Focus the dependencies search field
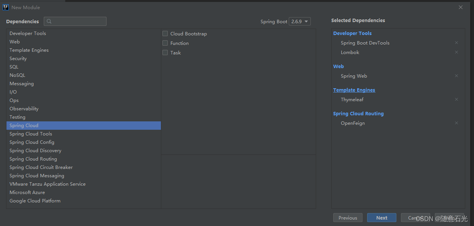This screenshot has width=474, height=226. click(x=75, y=21)
